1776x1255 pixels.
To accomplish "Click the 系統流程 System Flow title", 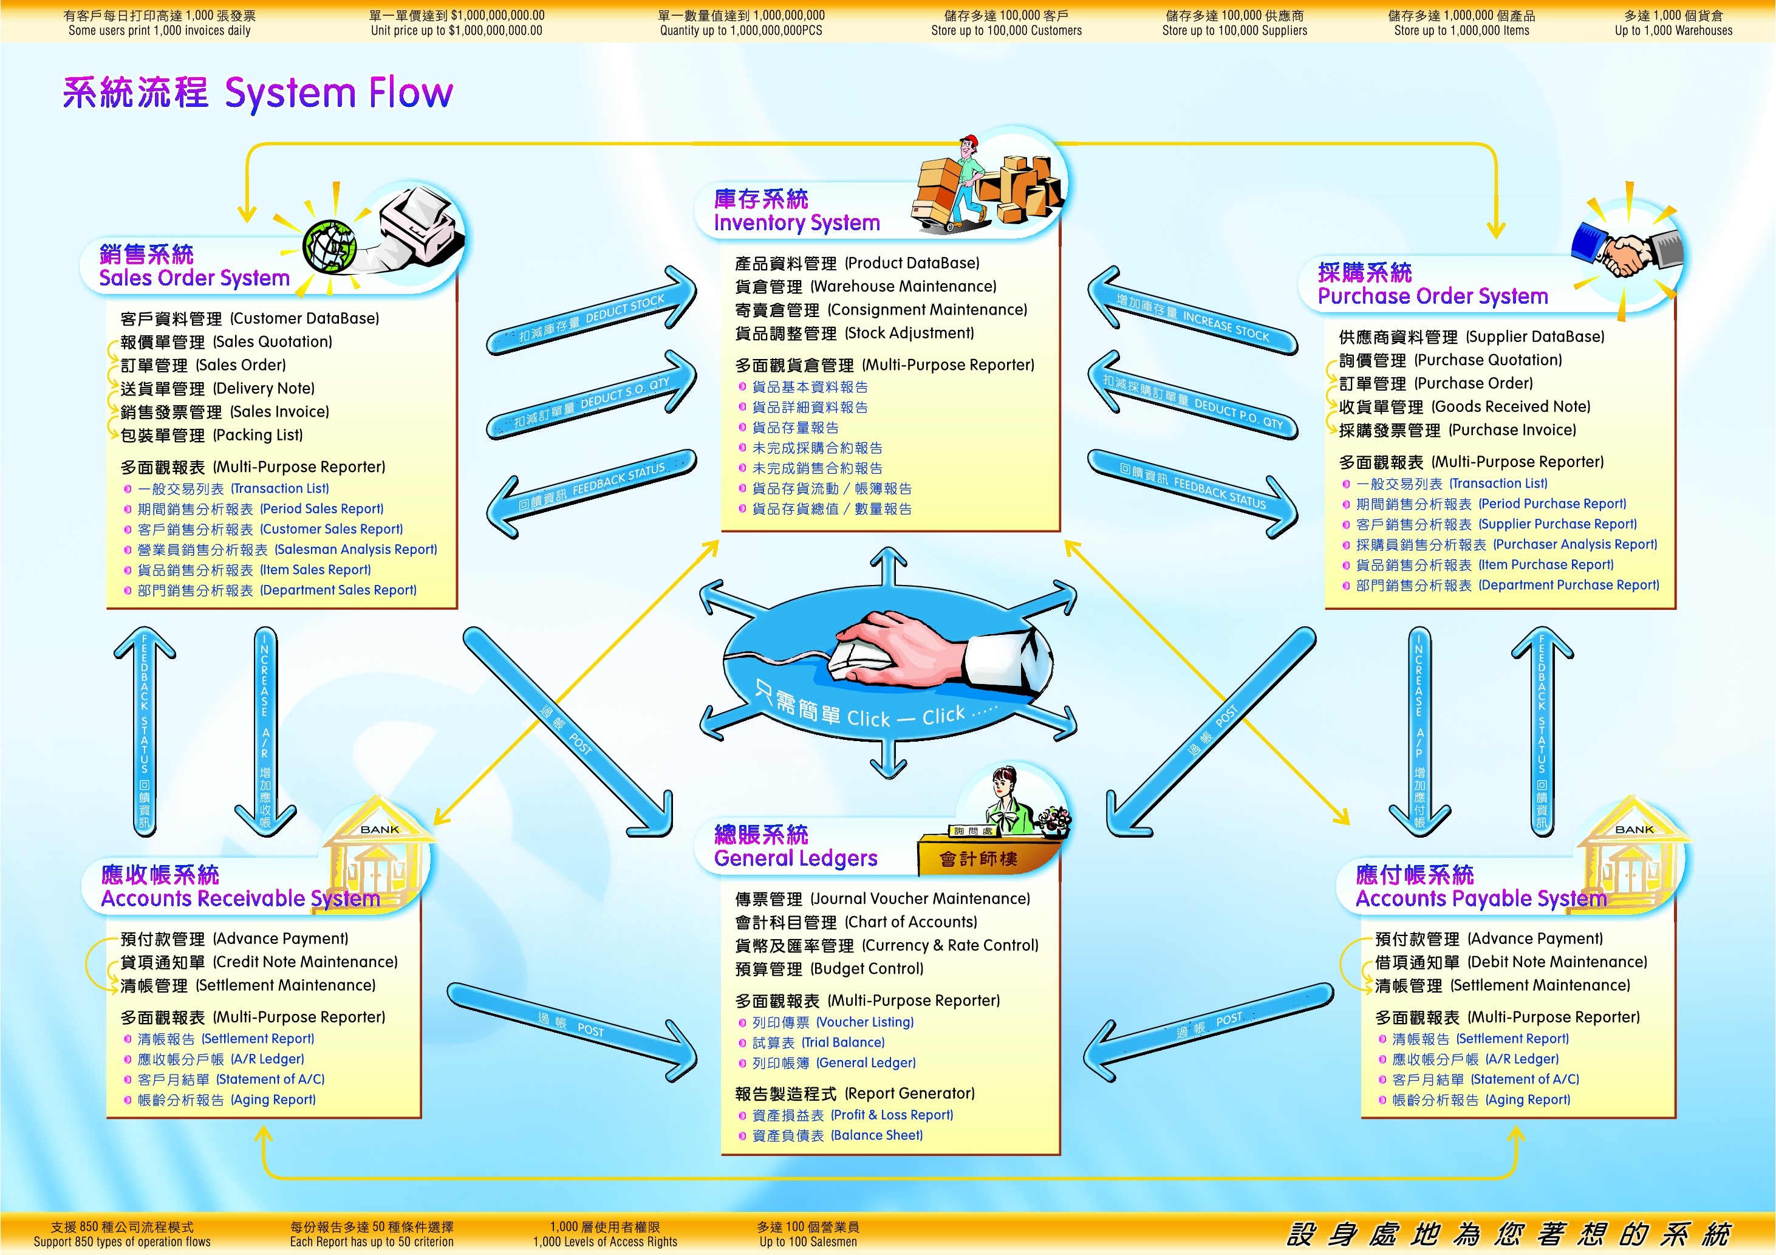I will pyautogui.click(x=258, y=93).
